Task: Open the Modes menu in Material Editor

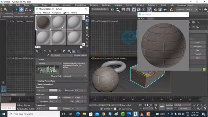Action: 38,13
